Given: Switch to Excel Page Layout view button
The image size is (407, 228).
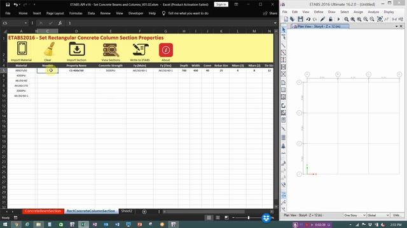Looking at the screenshot, I should coord(217,218).
